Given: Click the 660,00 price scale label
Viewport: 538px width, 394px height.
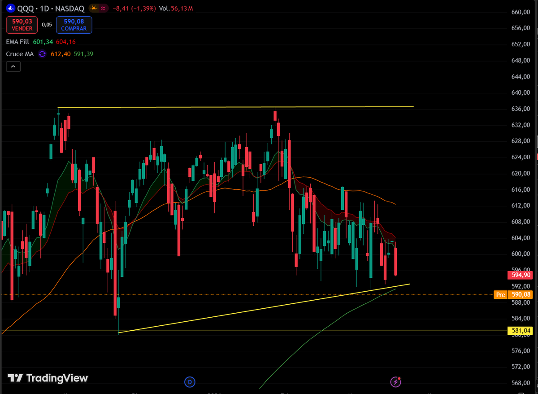Looking at the screenshot, I should coord(521,12).
